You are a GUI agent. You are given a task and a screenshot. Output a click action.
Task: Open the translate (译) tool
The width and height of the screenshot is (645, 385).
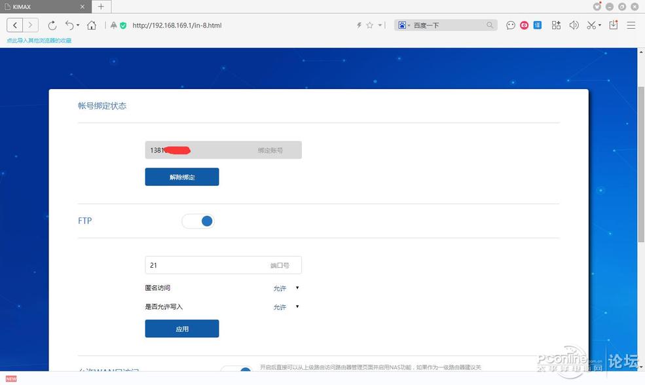(537, 25)
